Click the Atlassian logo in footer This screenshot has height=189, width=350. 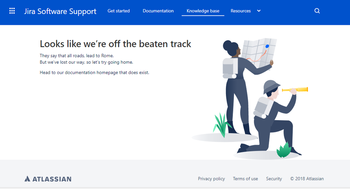48,179
